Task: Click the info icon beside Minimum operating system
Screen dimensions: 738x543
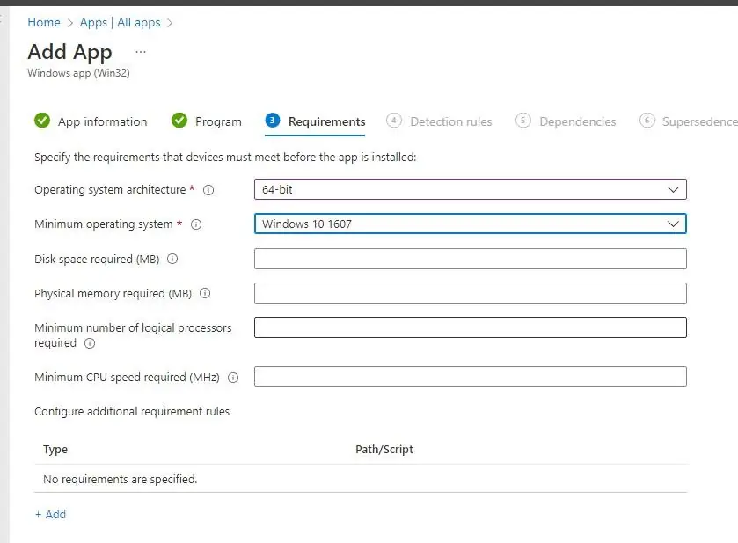Action: (196, 224)
